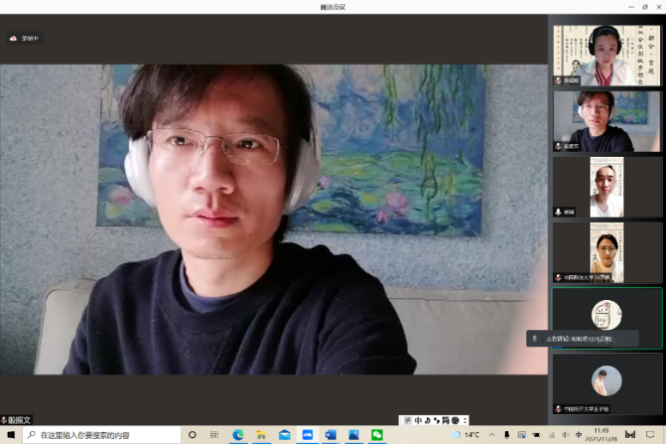Image resolution: width=666 pixels, height=444 pixels.
Task: Select the top participant video thumbnail
Action: (x=606, y=54)
